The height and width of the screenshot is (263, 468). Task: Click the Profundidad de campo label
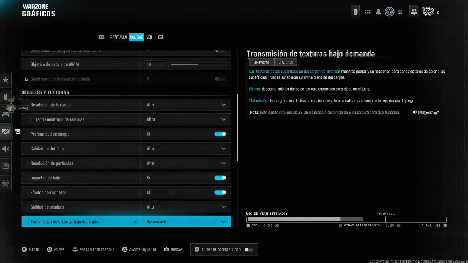click(x=50, y=134)
